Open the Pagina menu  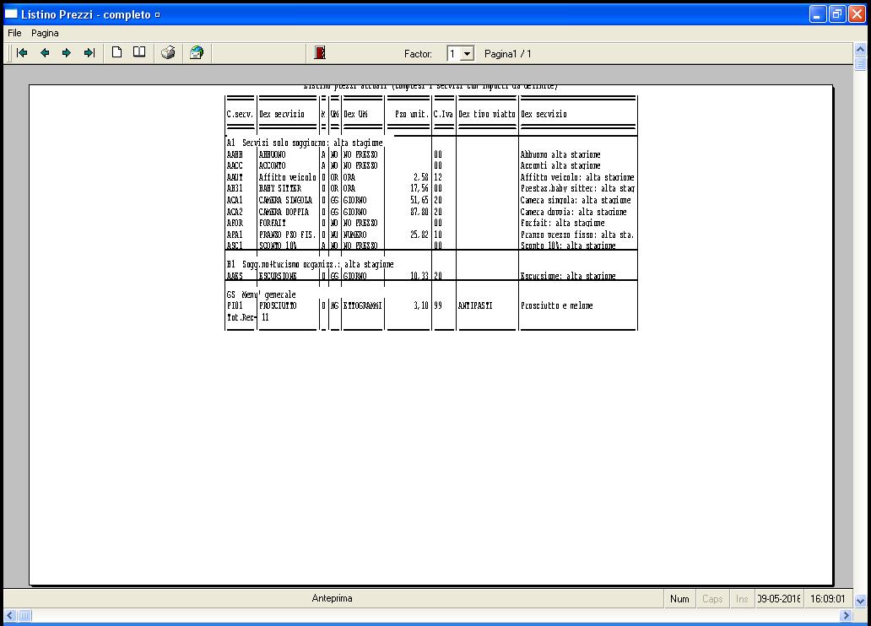tap(45, 34)
